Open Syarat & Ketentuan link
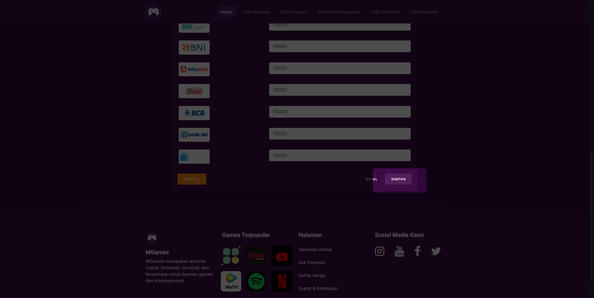 click(x=318, y=288)
